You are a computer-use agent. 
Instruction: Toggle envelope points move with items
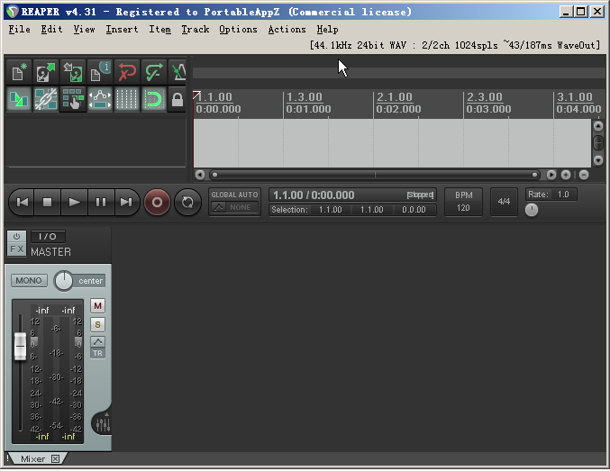point(100,100)
